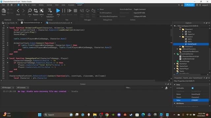The image size is (211, 118).
Task: Select CharacterHandlerEvent in Explorer
Action: coord(190,51)
